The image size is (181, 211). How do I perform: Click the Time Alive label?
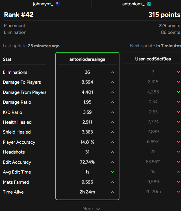(13, 192)
